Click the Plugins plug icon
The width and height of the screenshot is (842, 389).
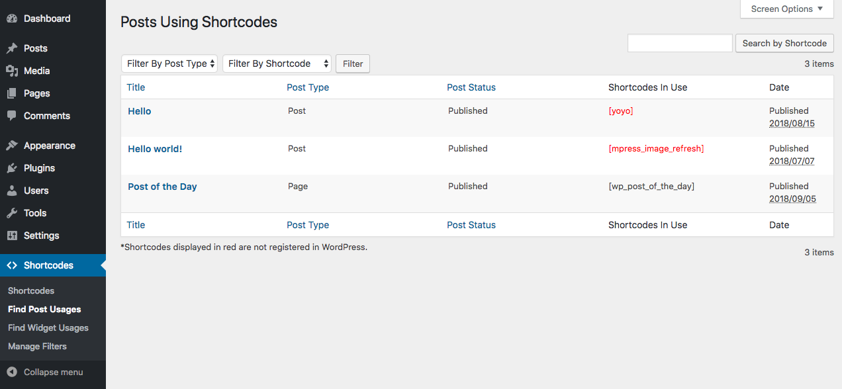(12, 168)
